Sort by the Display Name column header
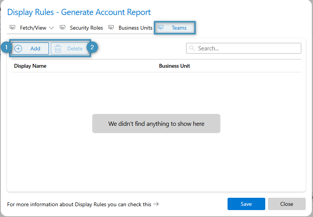The image size is (313, 217). 30,66
